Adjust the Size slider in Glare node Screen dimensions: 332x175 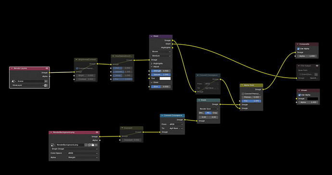tap(161, 87)
